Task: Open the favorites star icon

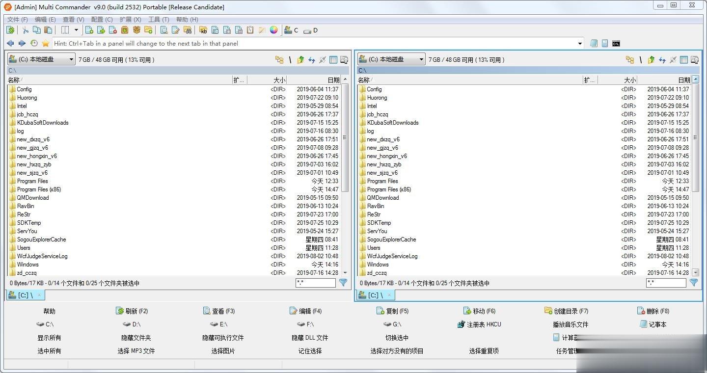Action: [x=46, y=43]
